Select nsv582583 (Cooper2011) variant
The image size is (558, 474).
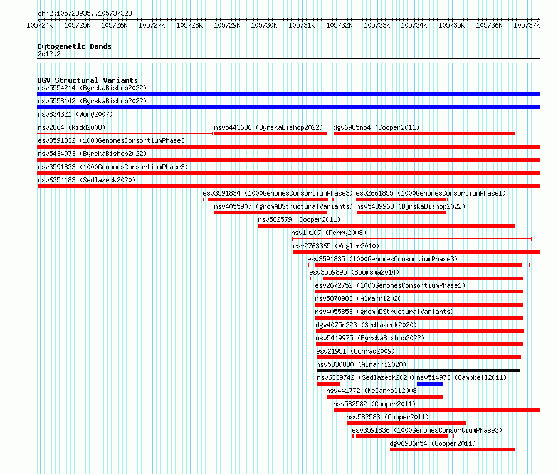click(387, 417)
